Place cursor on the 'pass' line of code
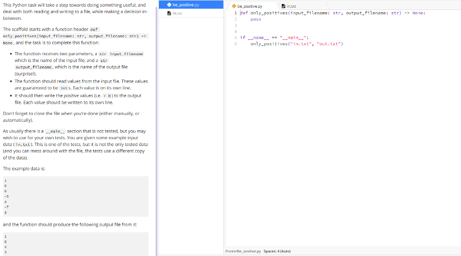Screen dimensions: 461x256 [256, 19]
